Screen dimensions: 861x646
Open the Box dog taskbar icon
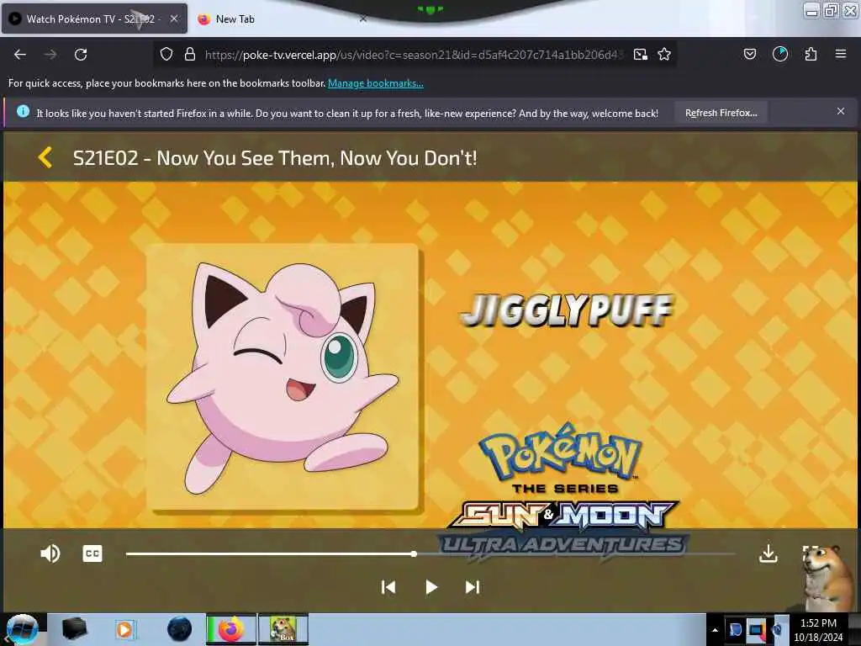[283, 629]
